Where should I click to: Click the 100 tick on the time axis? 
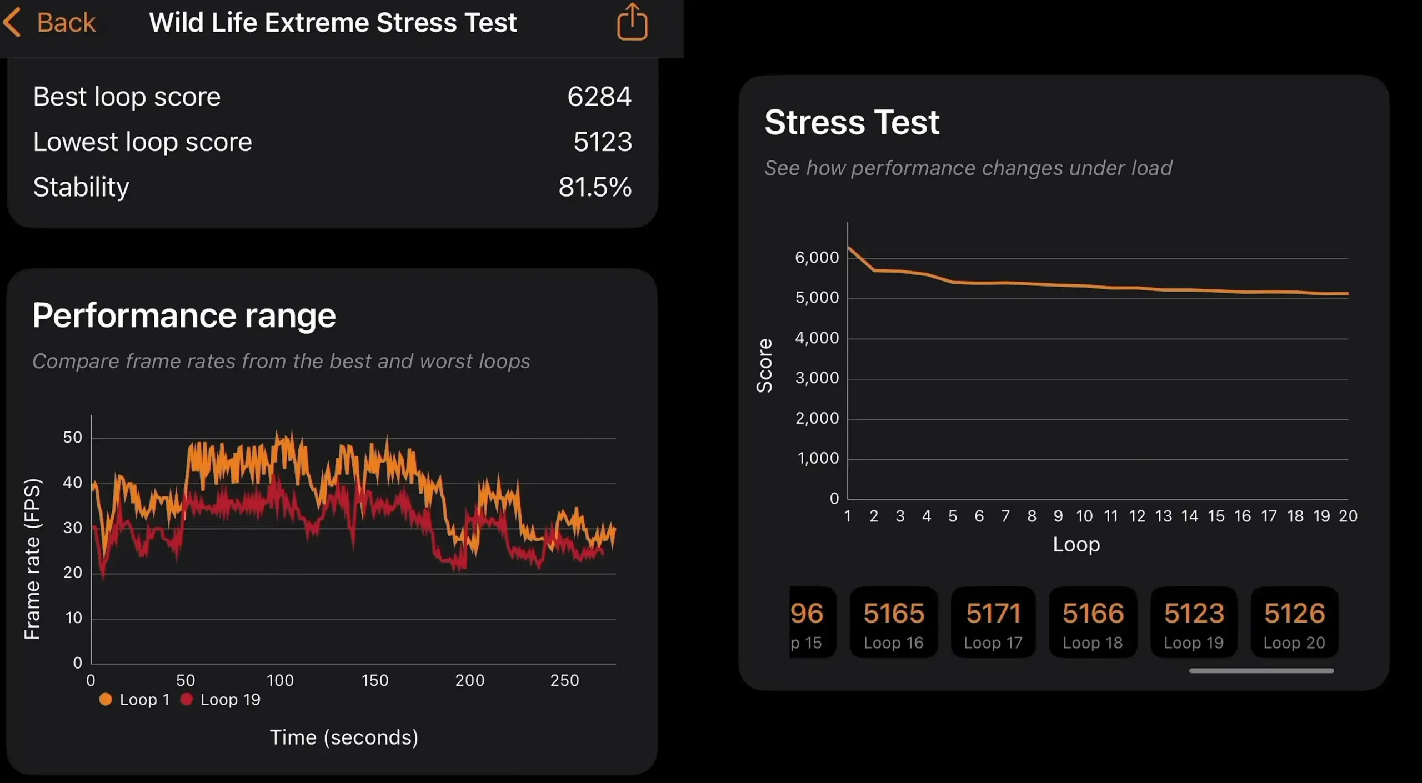[x=280, y=681]
